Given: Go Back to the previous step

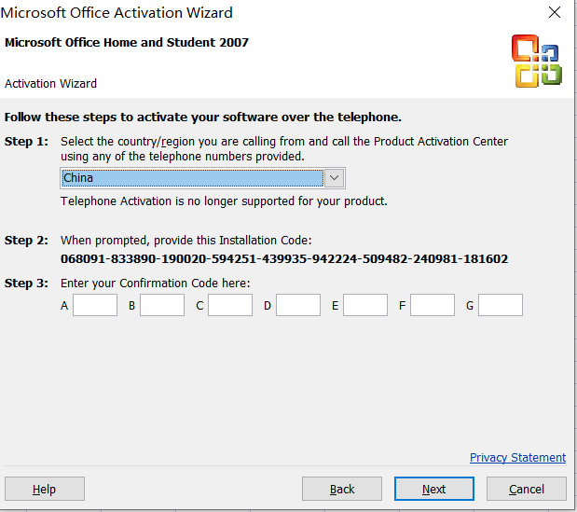Looking at the screenshot, I should (x=342, y=489).
